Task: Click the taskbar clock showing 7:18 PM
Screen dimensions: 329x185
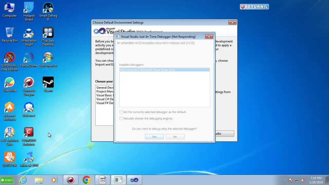Action: click(x=316, y=180)
